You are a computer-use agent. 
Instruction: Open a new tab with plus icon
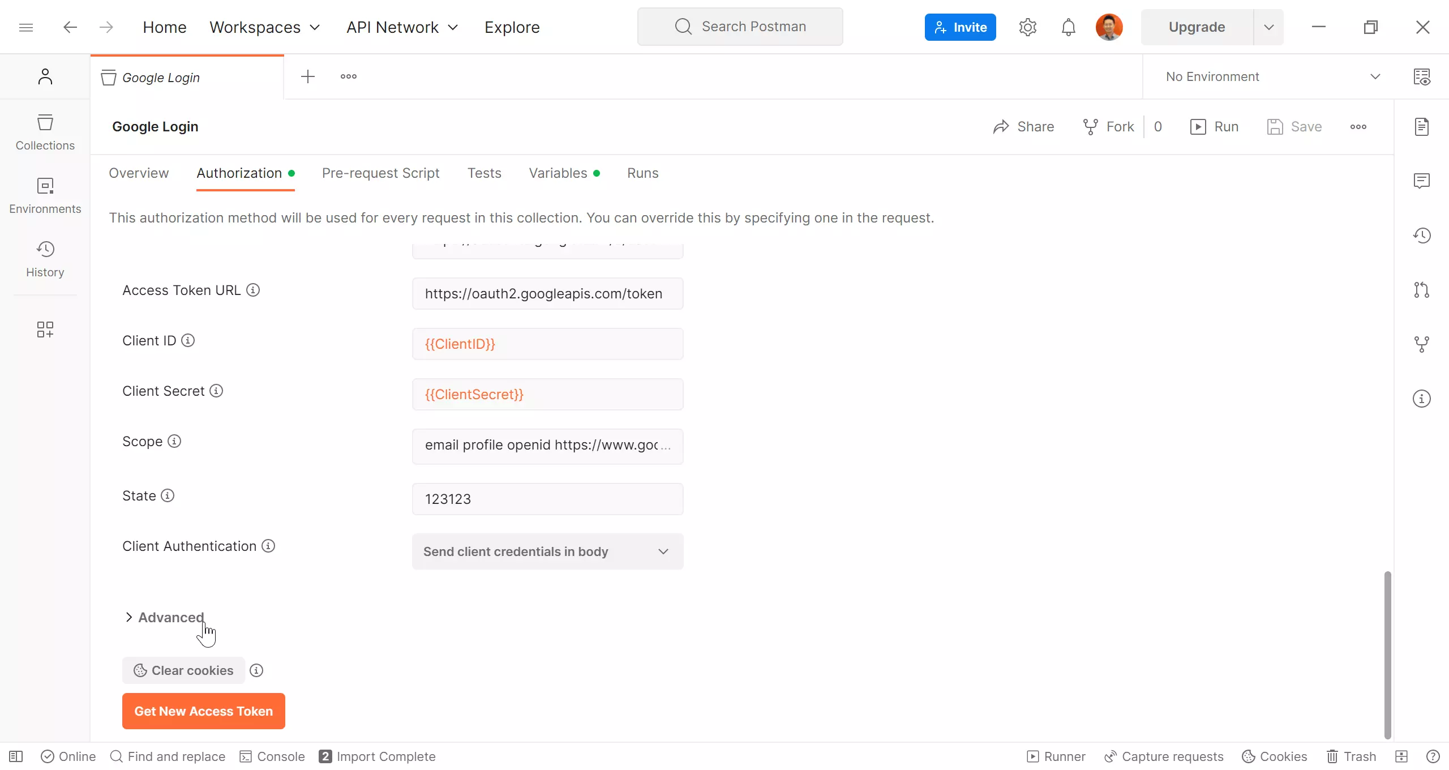pos(308,76)
